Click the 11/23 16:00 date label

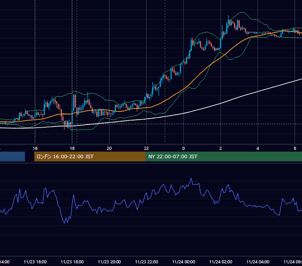click(35, 262)
